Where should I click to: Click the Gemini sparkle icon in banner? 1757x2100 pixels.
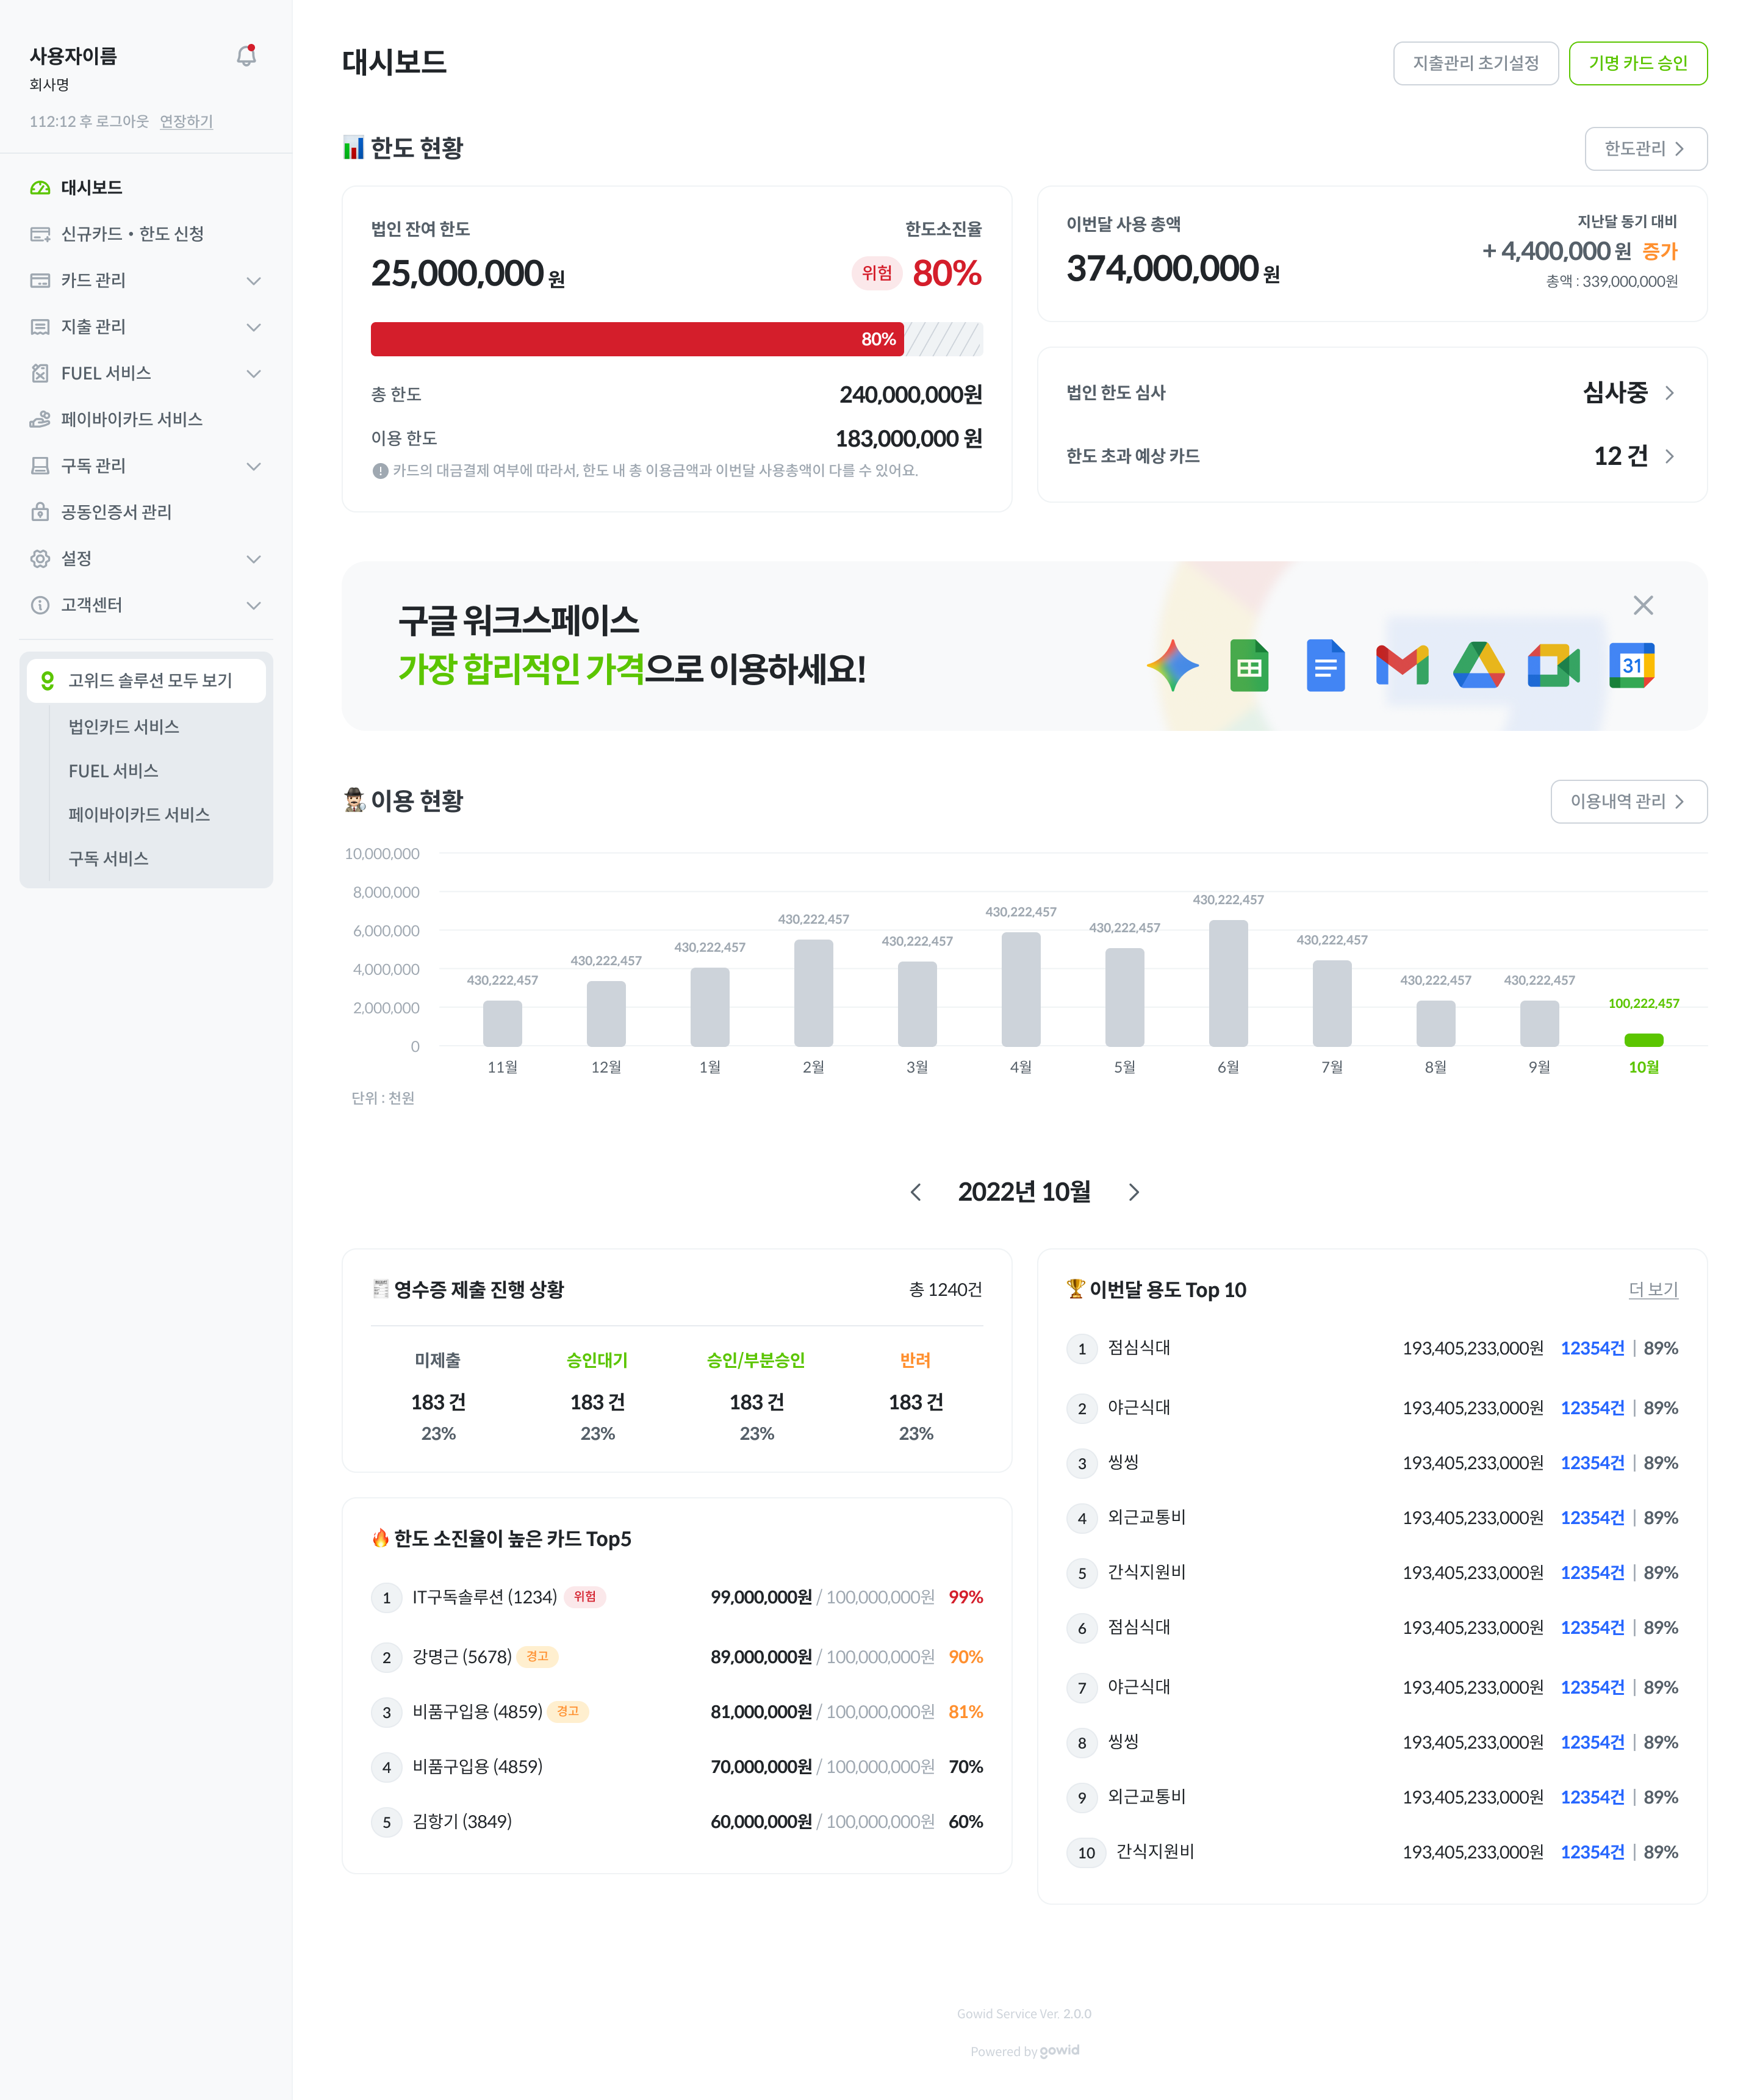1172,666
